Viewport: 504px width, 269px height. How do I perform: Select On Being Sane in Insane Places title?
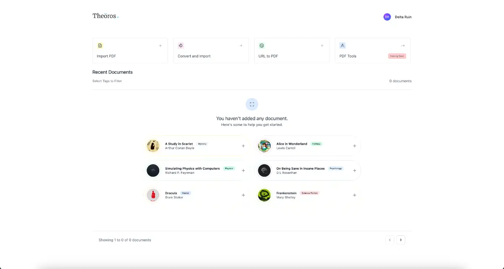(300, 169)
